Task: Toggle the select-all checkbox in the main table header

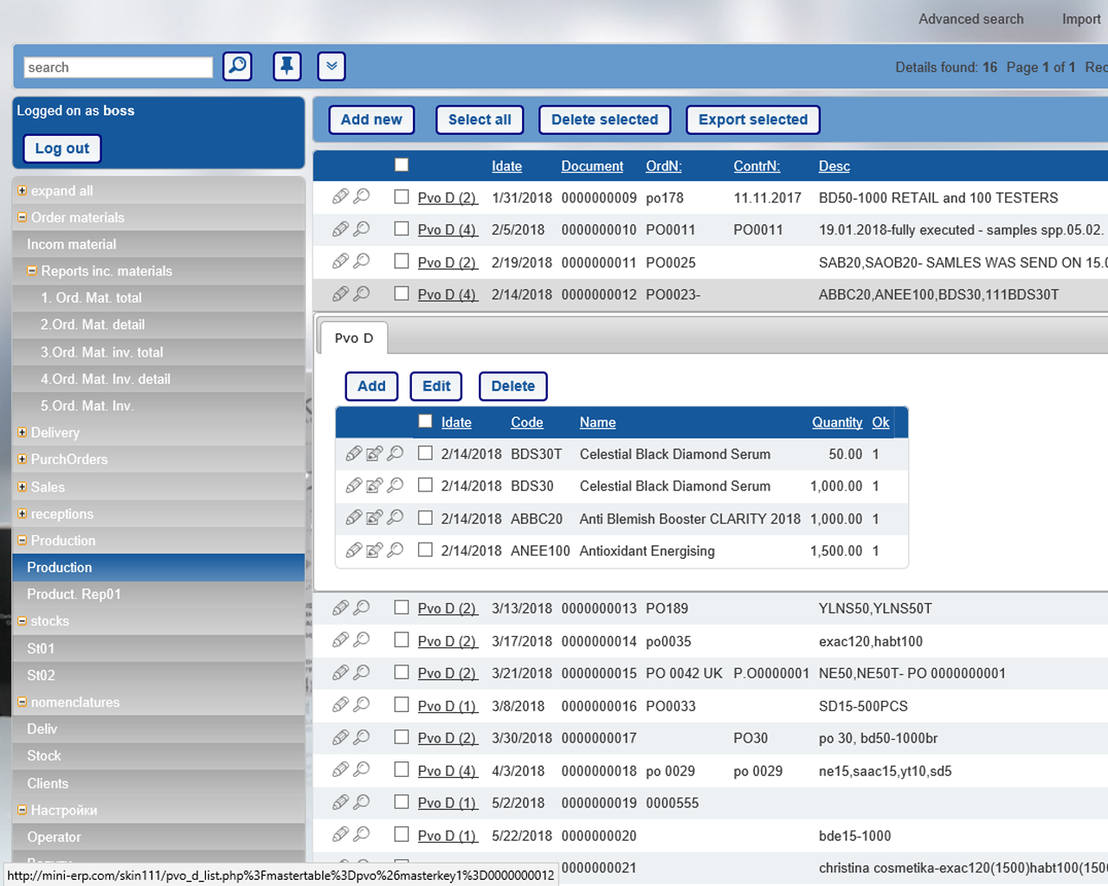Action: pos(402,165)
